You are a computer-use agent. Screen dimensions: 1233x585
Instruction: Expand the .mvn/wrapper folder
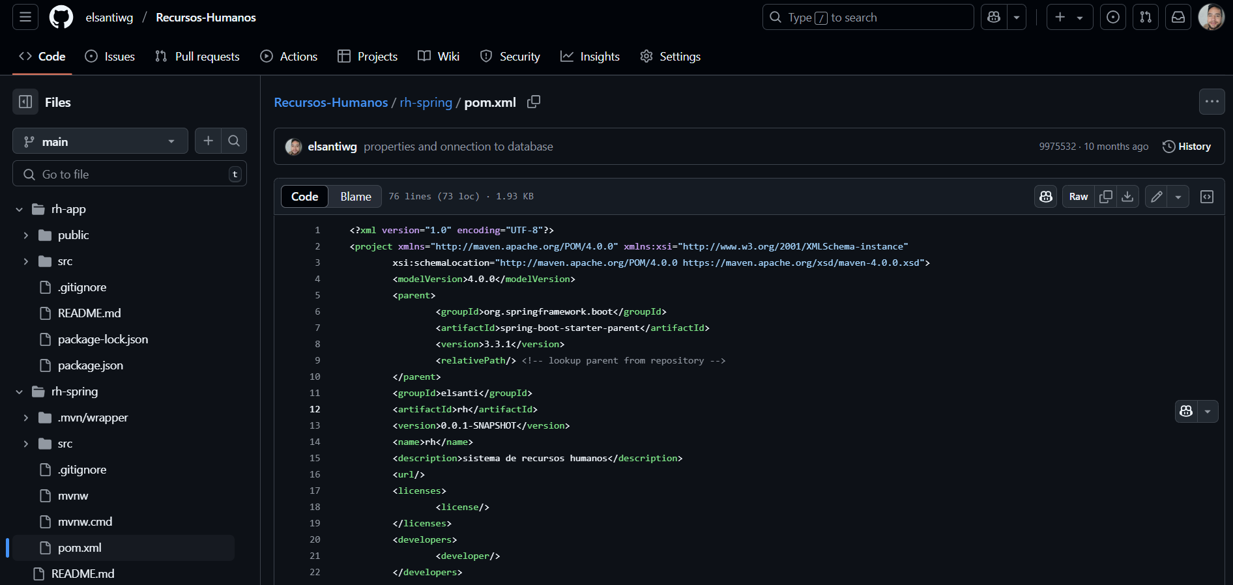(x=25, y=418)
